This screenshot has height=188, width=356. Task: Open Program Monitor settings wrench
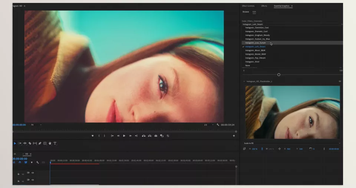coord(218,125)
